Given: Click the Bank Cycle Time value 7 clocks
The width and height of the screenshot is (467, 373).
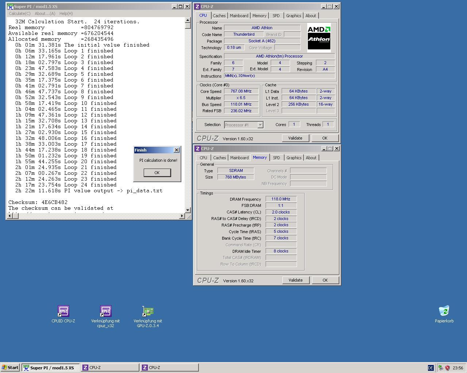Looking at the screenshot, I should [281, 238].
